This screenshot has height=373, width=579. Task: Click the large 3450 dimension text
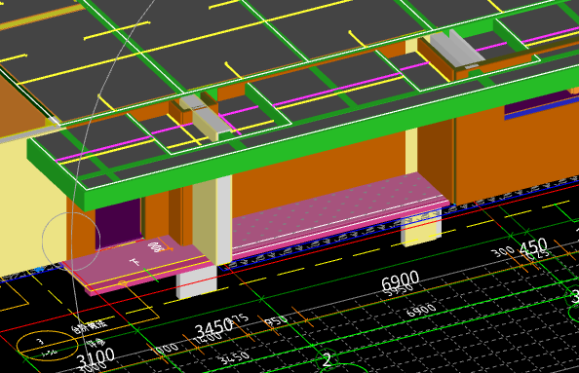213,327
